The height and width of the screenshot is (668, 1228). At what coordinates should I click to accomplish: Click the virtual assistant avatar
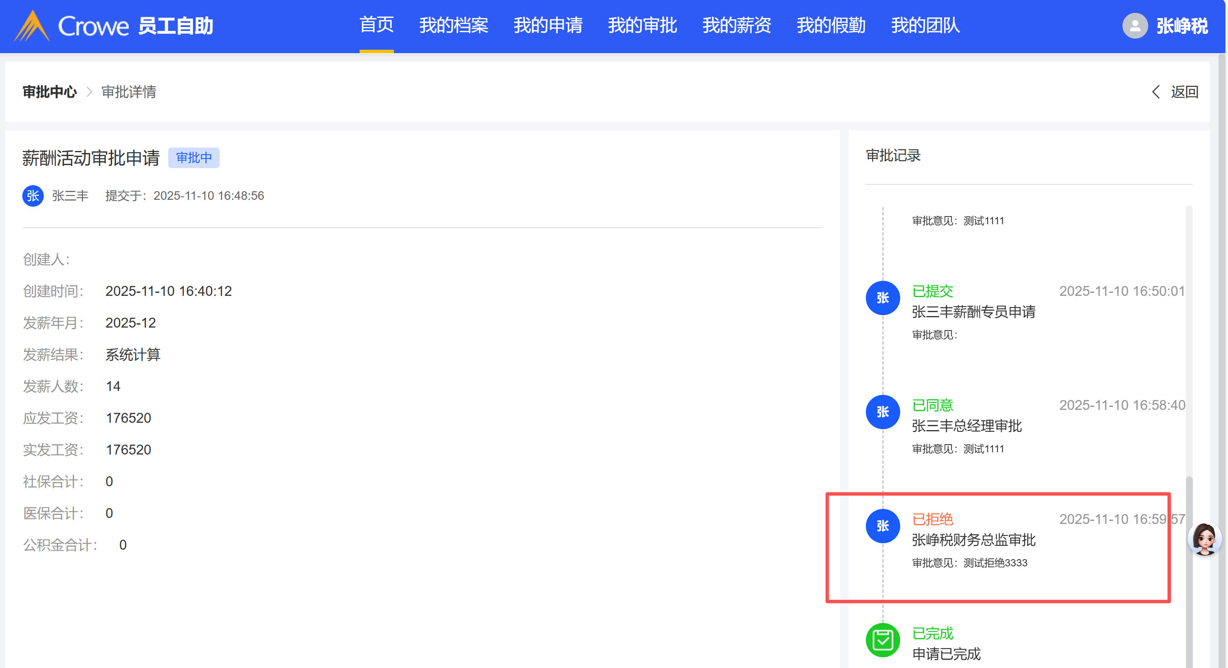point(1205,539)
